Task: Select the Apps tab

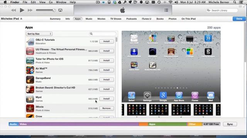Action: click(78, 19)
